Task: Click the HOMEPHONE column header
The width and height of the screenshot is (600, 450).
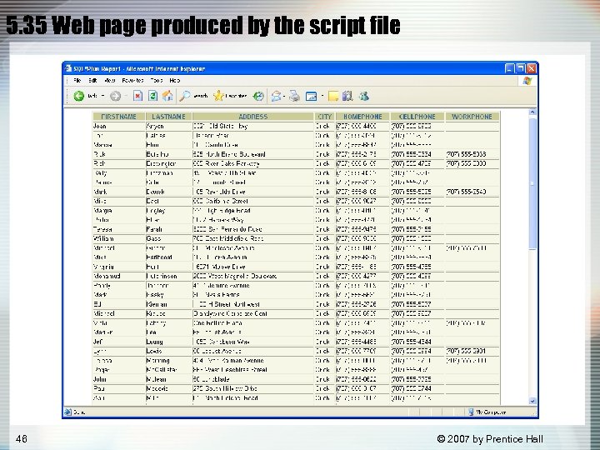Action: click(362, 117)
